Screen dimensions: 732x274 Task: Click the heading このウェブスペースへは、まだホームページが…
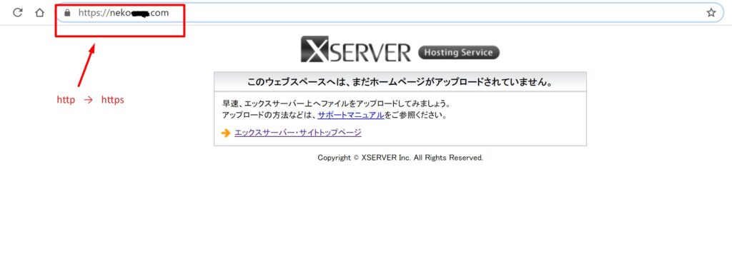pyautogui.click(x=400, y=83)
